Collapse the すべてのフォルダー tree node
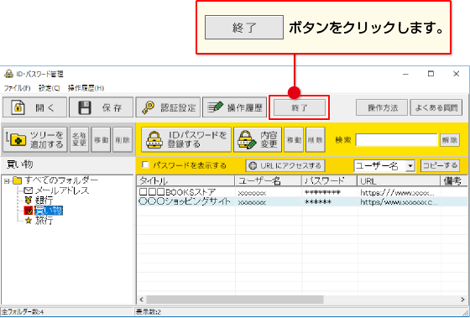This screenshot has width=470, height=318. (x=7, y=181)
